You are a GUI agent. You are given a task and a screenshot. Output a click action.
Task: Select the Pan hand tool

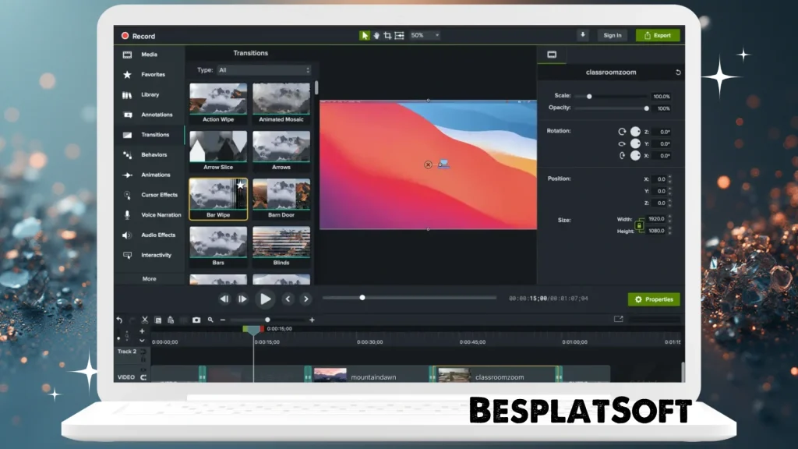click(376, 35)
